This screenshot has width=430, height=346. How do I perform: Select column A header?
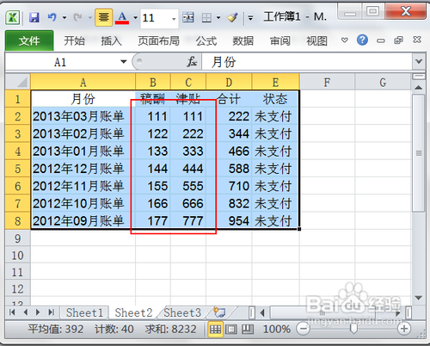(83, 83)
